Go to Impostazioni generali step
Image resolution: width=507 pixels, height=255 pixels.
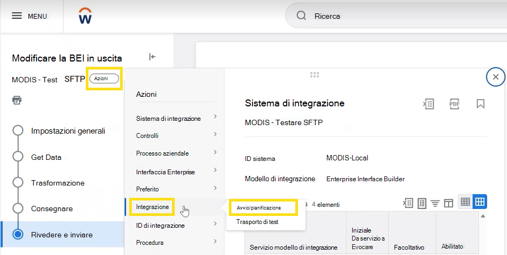[x=68, y=131]
